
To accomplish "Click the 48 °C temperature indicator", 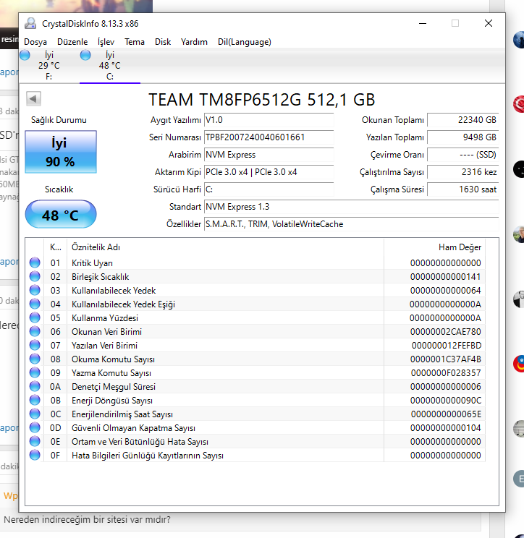I will tap(61, 215).
